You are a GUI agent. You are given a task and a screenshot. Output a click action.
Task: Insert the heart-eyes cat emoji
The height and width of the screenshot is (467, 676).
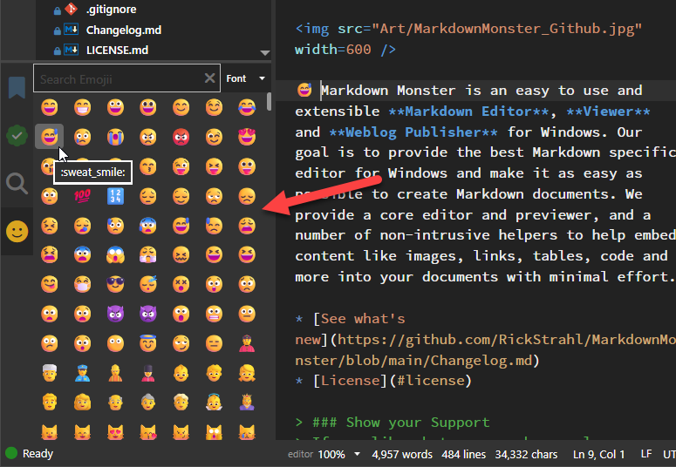tap(115, 431)
